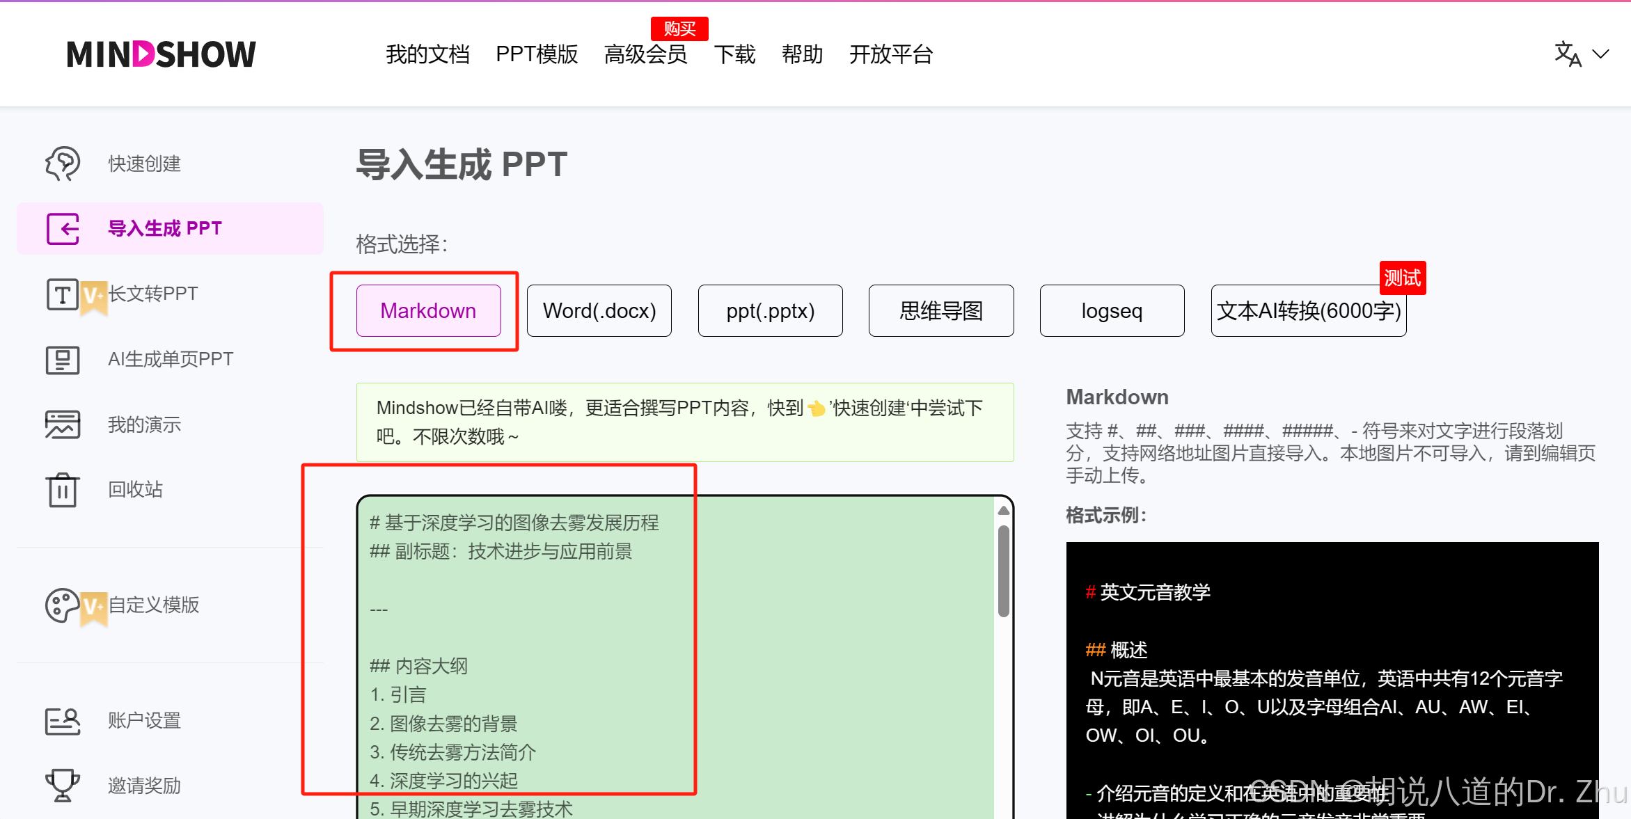Open the 我的文档 menu item
The image size is (1631, 819).
(x=427, y=54)
